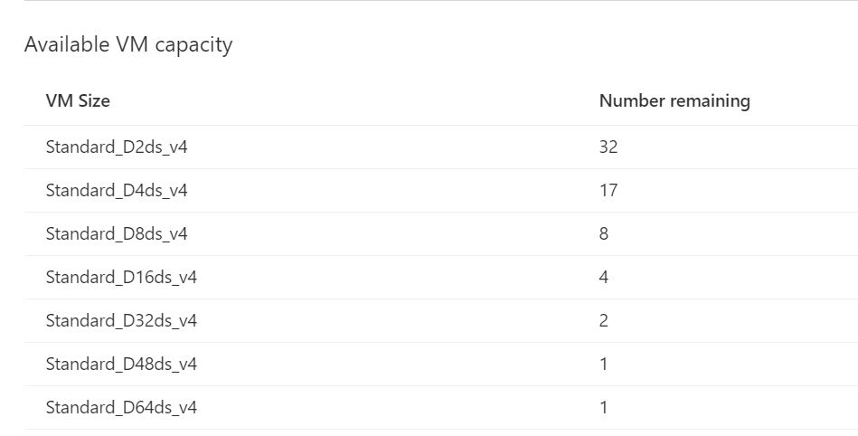
Task: Click the remaining count for Standard_D64ds_v4
Action: (604, 407)
